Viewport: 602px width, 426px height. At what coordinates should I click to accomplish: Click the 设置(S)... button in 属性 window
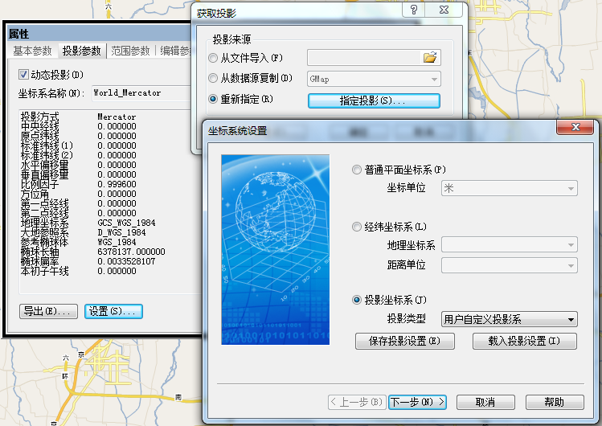click(113, 311)
